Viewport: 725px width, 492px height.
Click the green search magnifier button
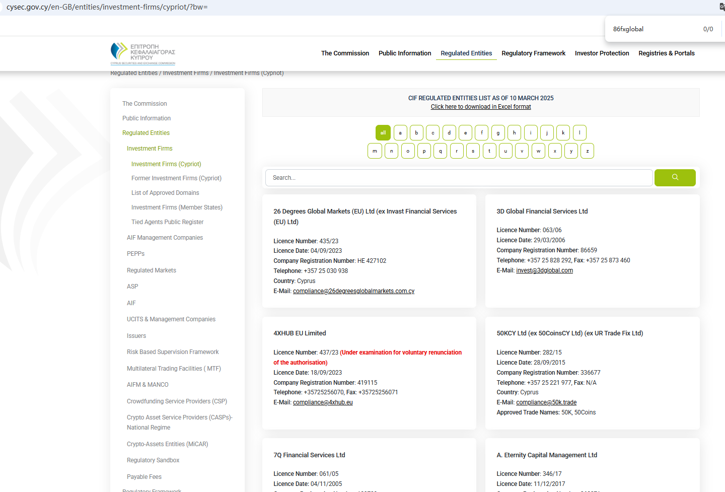coord(675,178)
